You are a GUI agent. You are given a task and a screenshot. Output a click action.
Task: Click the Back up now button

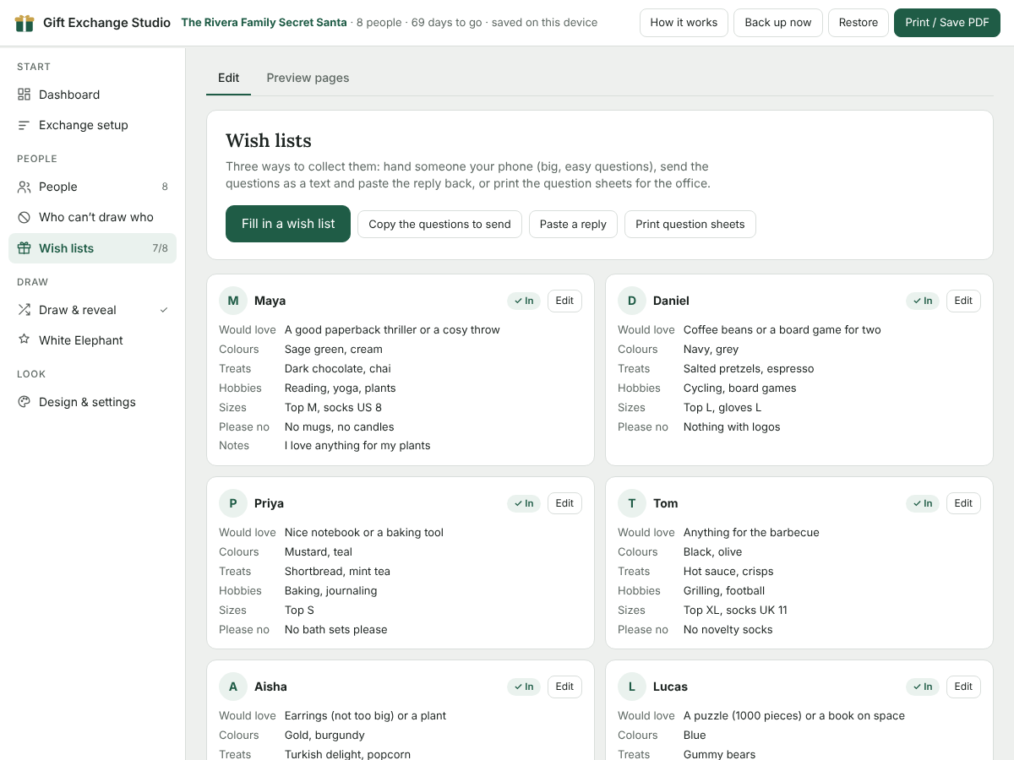click(778, 23)
